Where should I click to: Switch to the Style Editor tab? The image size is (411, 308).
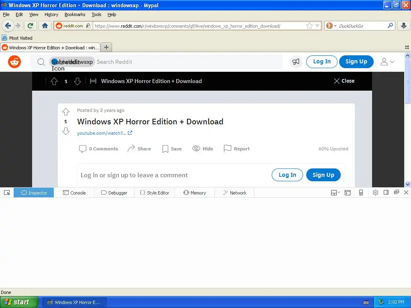155,193
